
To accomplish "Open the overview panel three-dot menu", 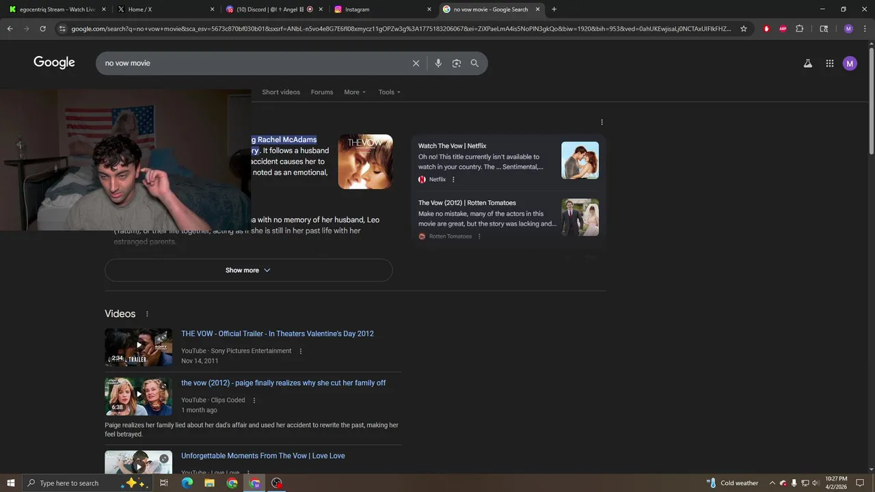I will pos(602,122).
